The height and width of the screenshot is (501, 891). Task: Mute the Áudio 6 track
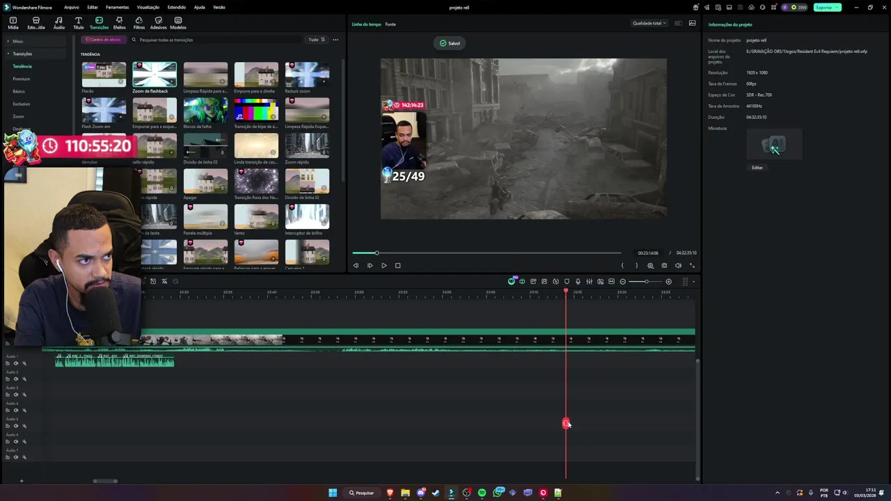(x=15, y=442)
